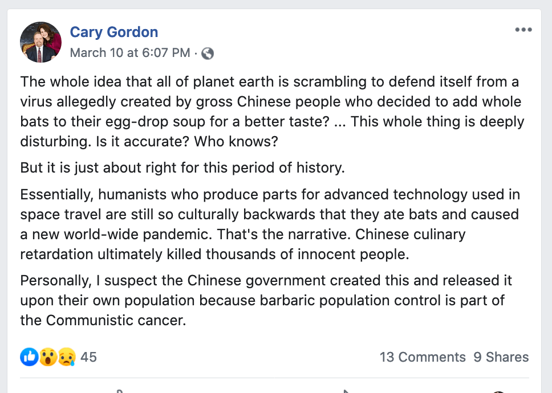Click the Sad reaction emoji
Viewport: 552px width, 393px height.
click(66, 357)
